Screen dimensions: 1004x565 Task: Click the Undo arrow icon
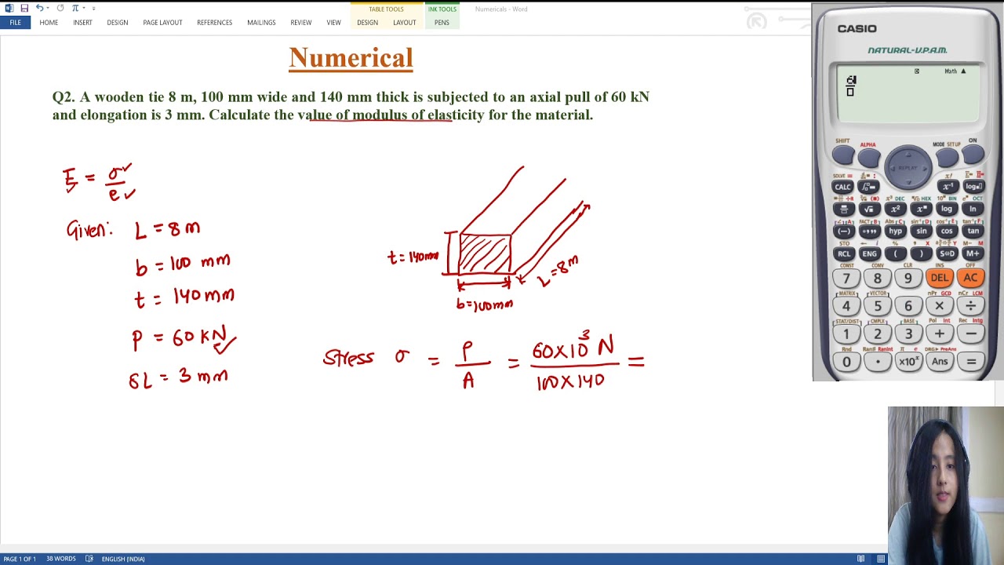(38, 8)
